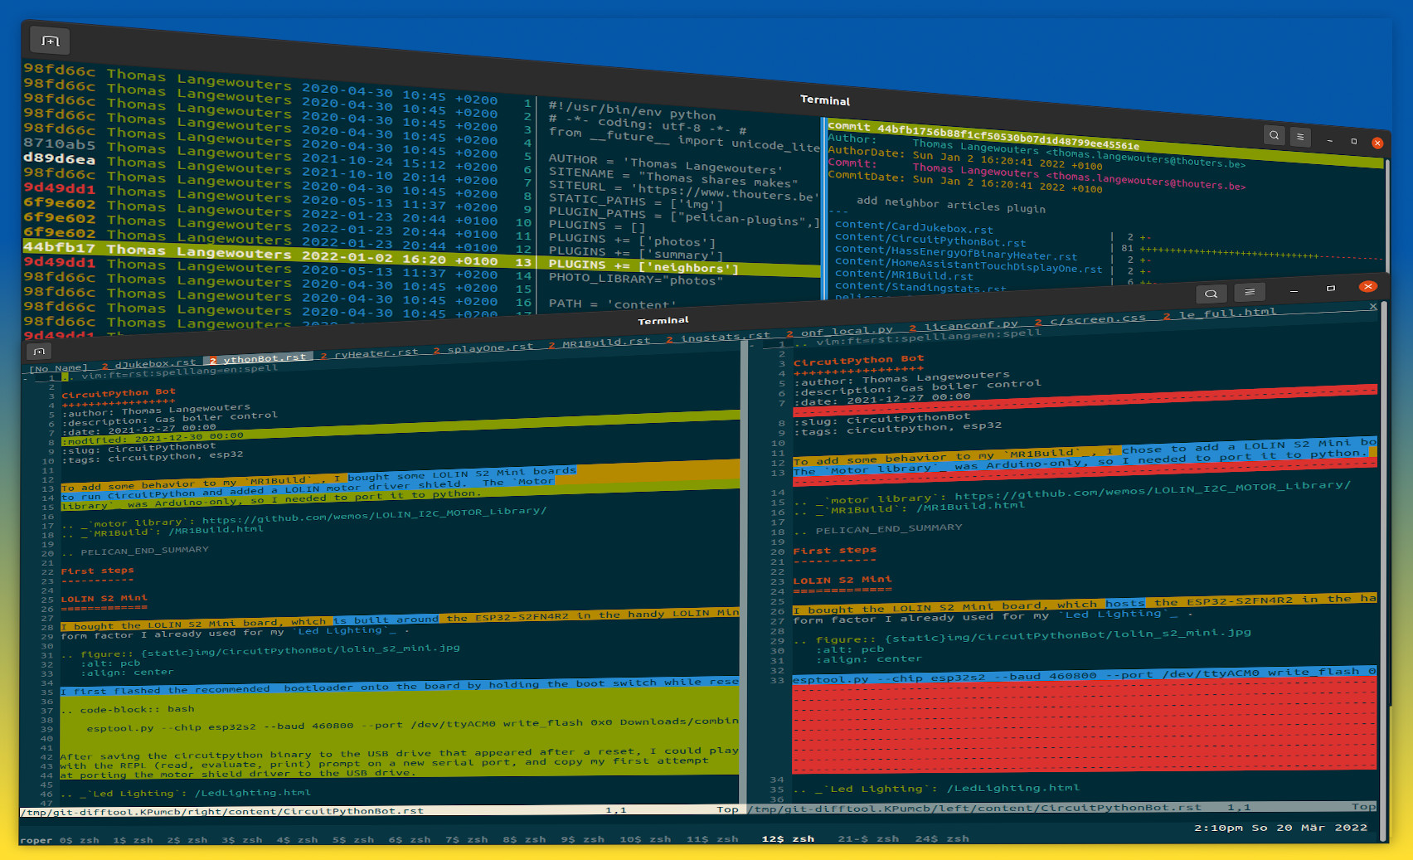The height and width of the screenshot is (860, 1413).
Task: Switch to the c/screen.css vim tab
Action: coord(1090,318)
